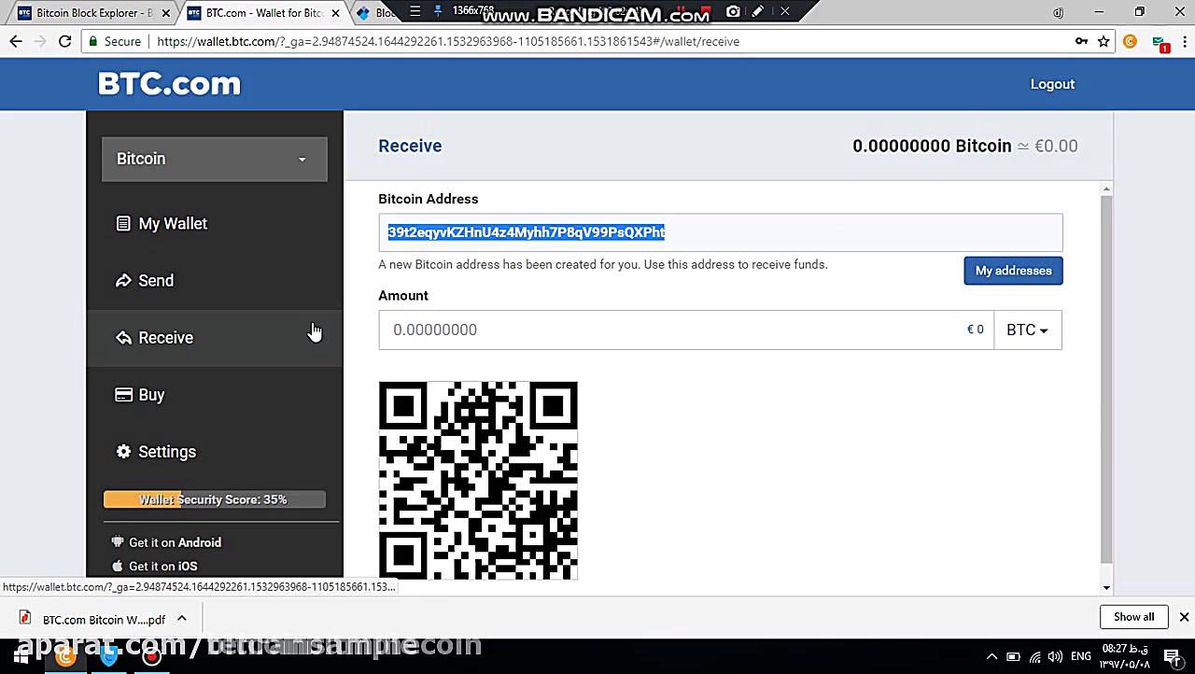Select the BTC.com Wallet browser tab

(261, 13)
